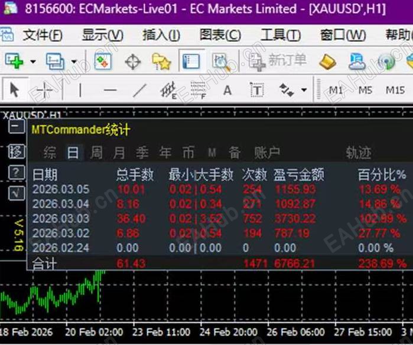Select the 币 currency tab
Viewport: 413px width, 345px height.
[x=188, y=153]
